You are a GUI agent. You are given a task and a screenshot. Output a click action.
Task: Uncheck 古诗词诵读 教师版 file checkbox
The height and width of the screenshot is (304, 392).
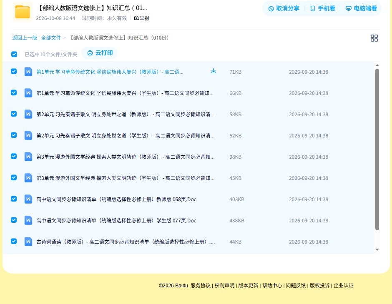coord(14,241)
